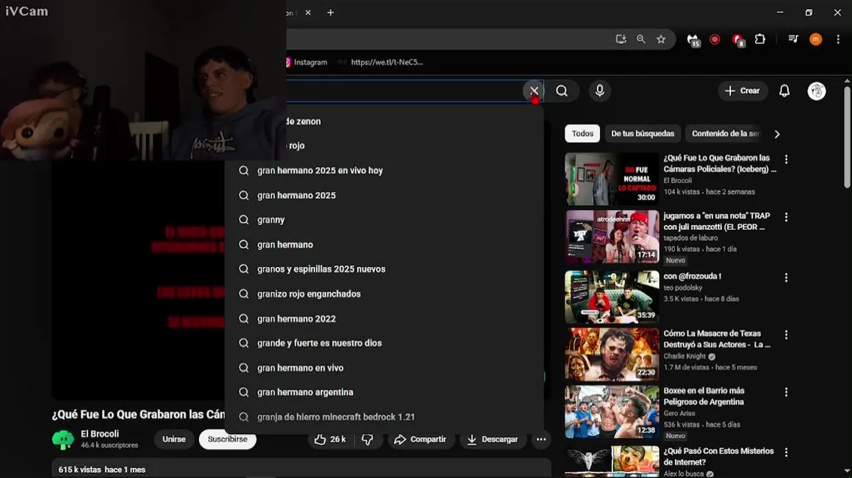Image resolution: width=852 pixels, height=478 pixels.
Task: Select the 'Todos' filter chip
Action: (x=583, y=133)
